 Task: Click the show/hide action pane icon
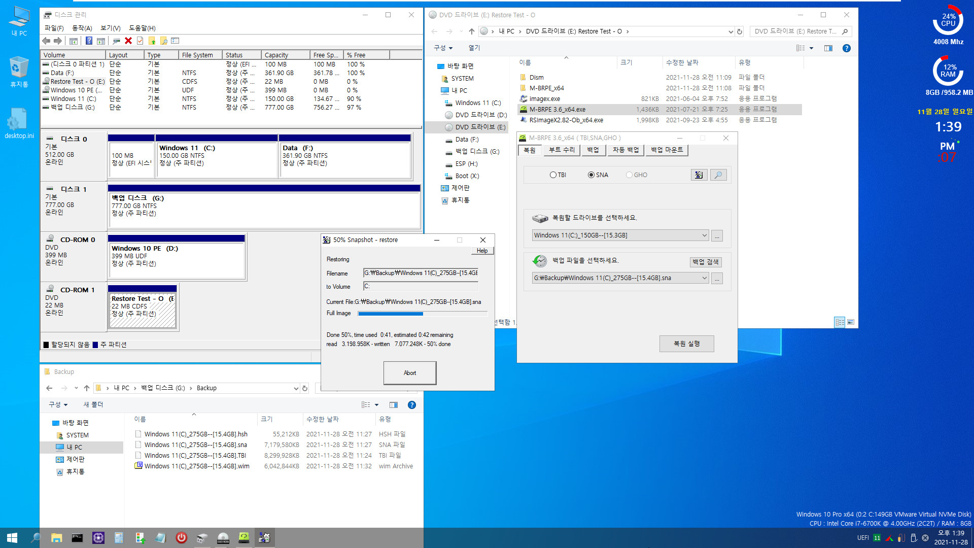pyautogui.click(x=101, y=41)
